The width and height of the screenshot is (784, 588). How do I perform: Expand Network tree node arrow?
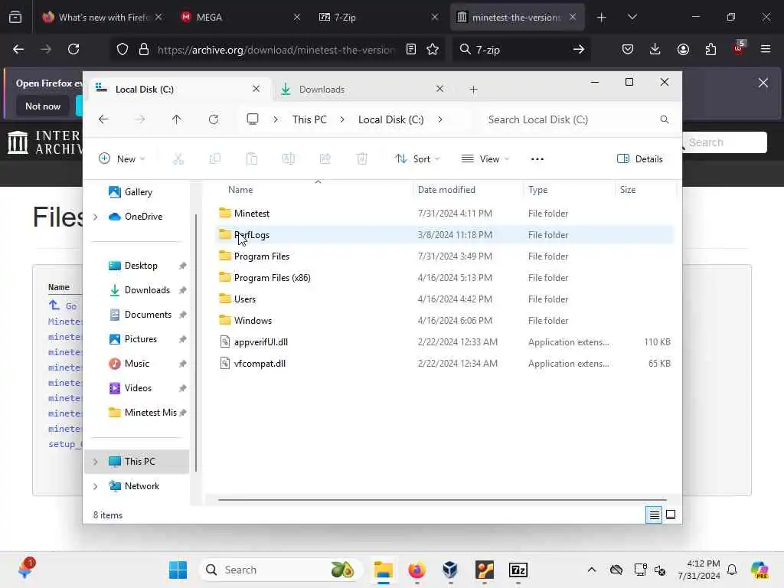pos(96,486)
